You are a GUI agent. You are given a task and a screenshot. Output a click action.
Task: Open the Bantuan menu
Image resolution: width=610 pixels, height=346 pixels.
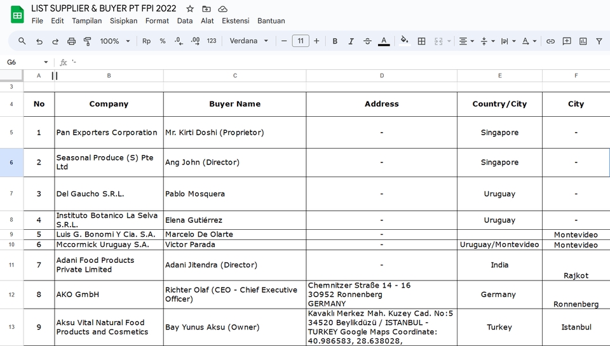point(271,21)
